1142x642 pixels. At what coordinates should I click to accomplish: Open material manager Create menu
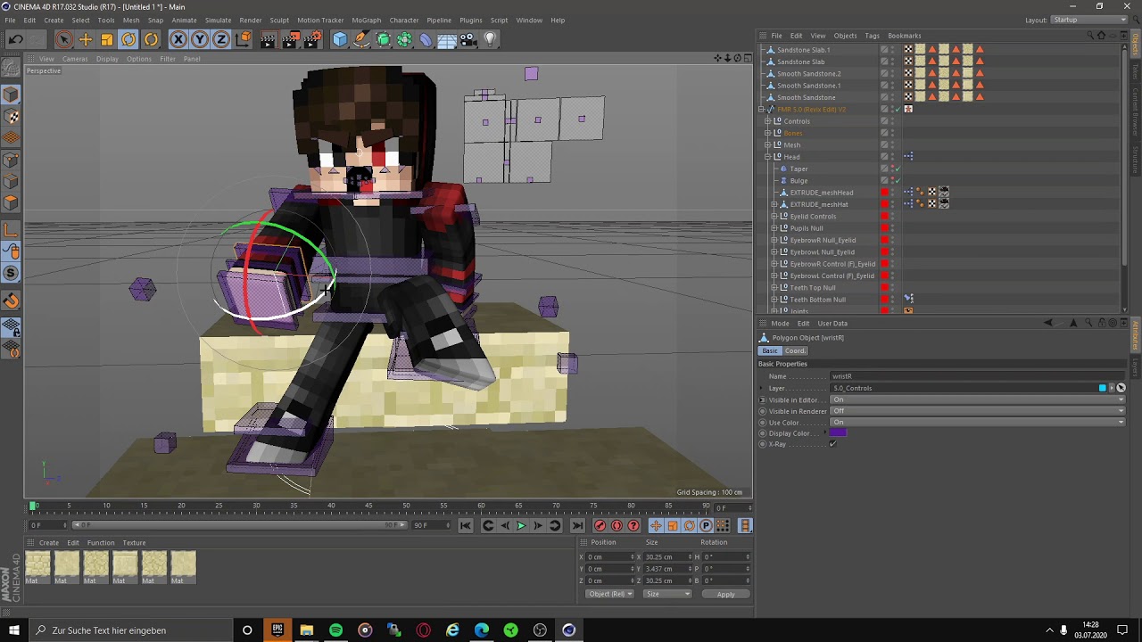tap(49, 542)
